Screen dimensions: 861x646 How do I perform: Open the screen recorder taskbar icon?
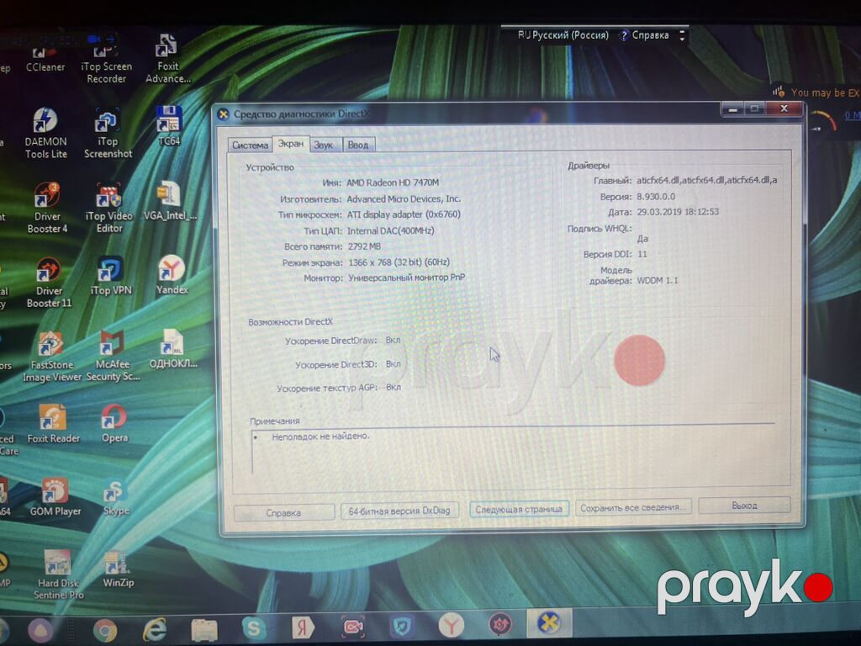[352, 626]
